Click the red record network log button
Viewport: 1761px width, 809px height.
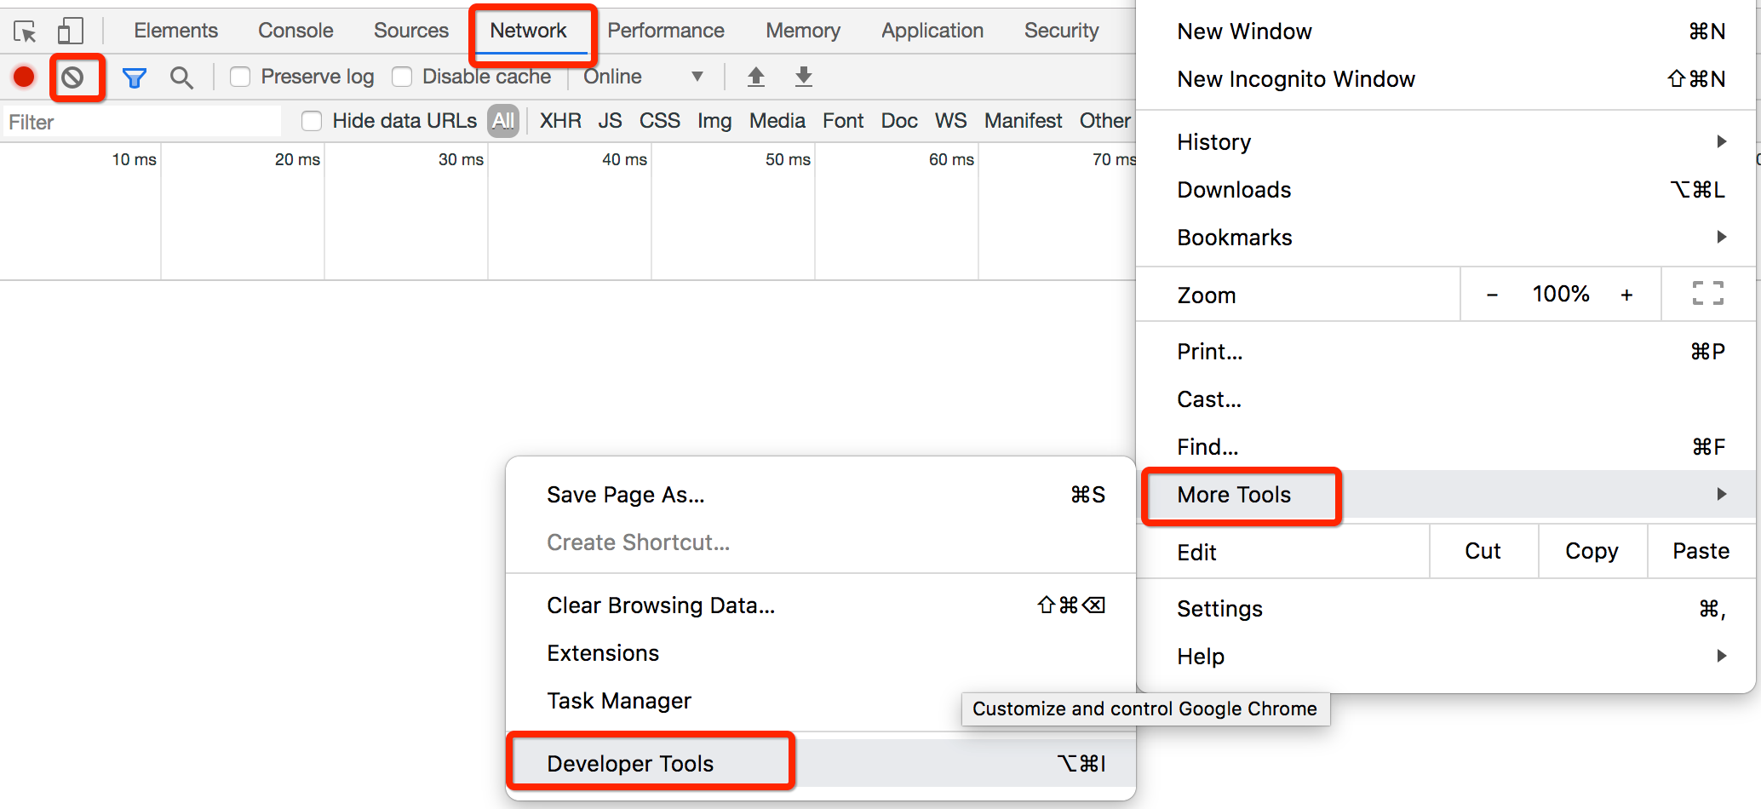pyautogui.click(x=24, y=77)
